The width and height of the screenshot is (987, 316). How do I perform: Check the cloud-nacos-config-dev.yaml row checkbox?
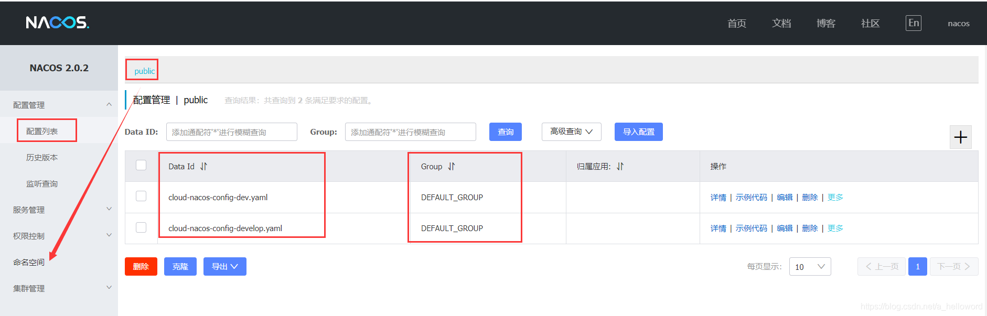(141, 196)
